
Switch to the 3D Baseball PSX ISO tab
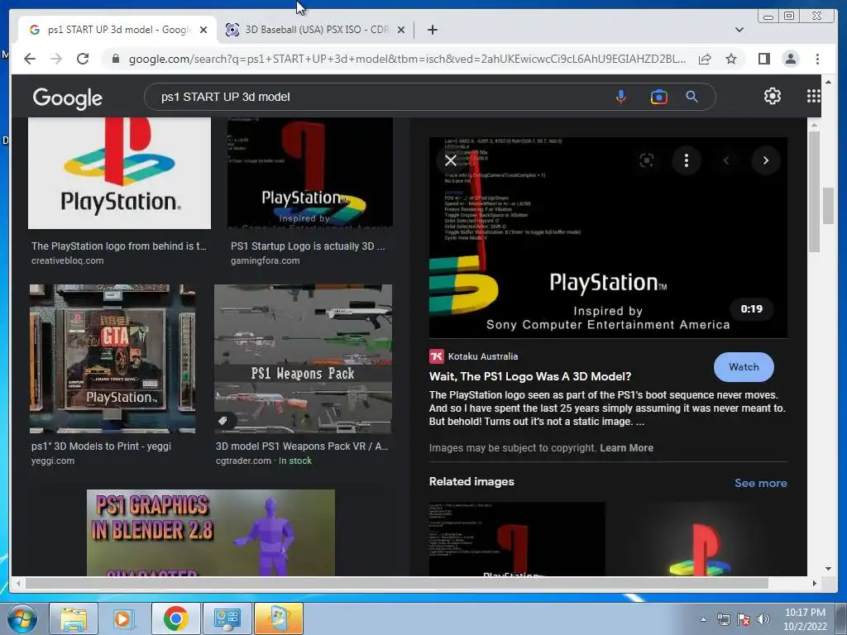pyautogui.click(x=316, y=30)
